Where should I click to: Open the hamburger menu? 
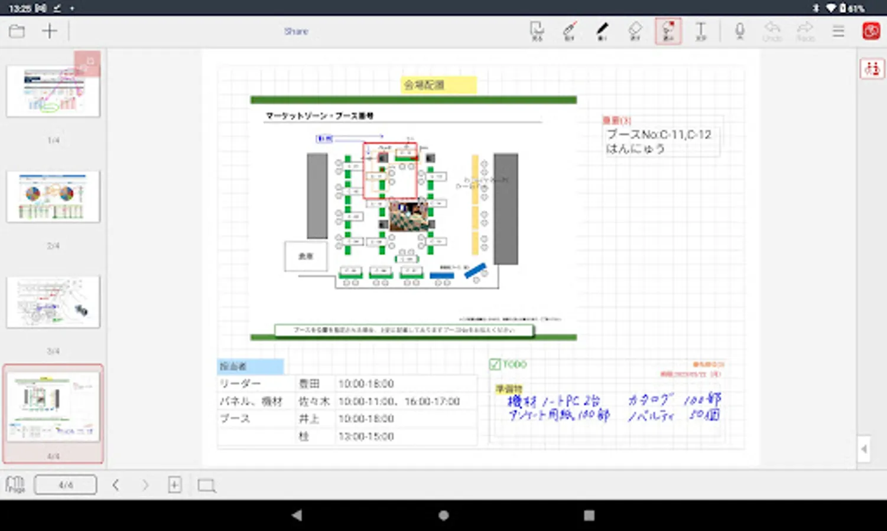(x=839, y=31)
